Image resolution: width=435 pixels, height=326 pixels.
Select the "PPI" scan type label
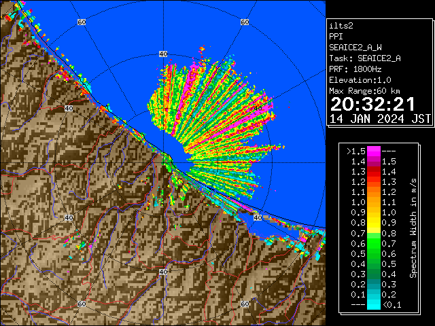point(336,37)
